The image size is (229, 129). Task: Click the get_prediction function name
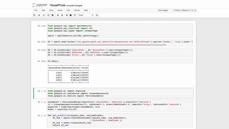tap(61, 115)
